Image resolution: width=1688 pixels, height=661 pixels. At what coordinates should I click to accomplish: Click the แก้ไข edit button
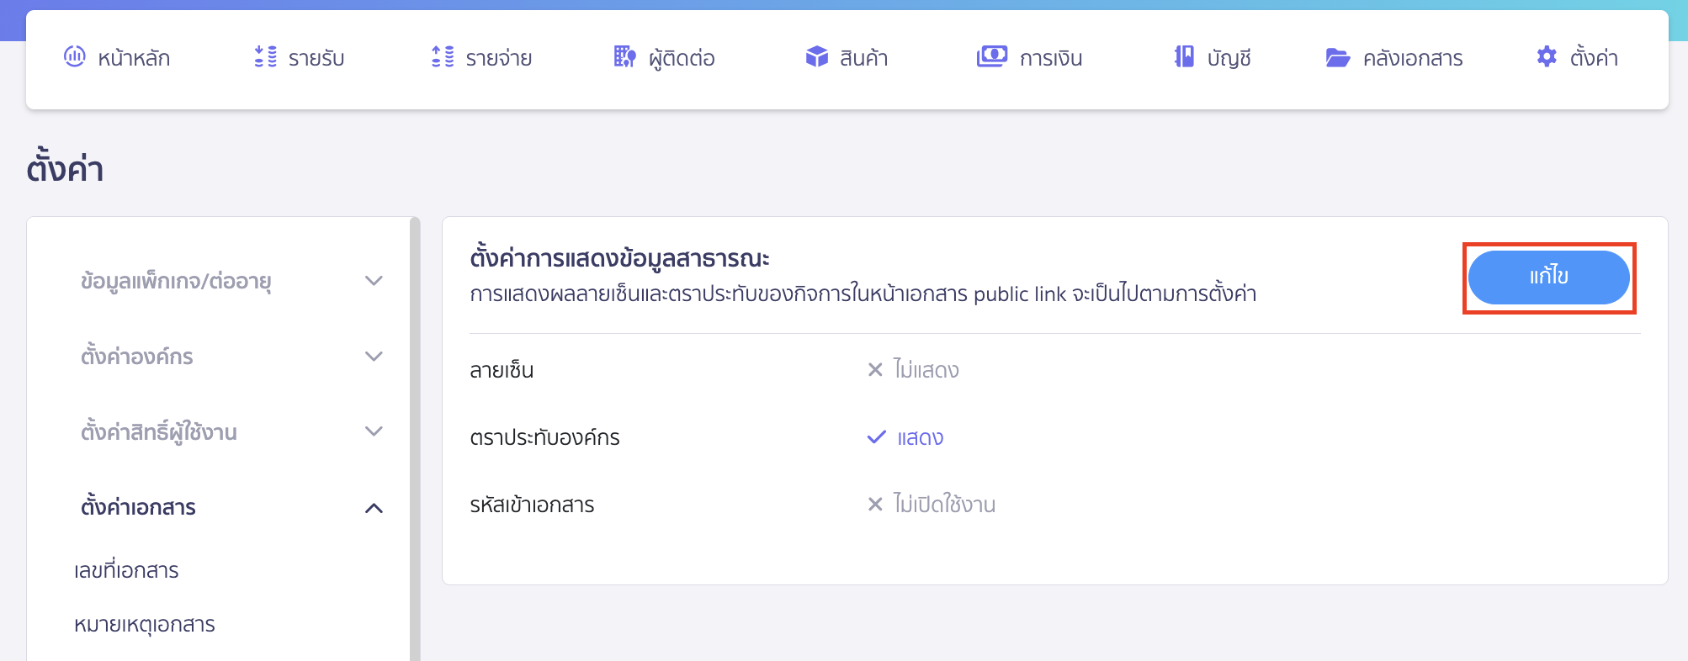click(1548, 278)
